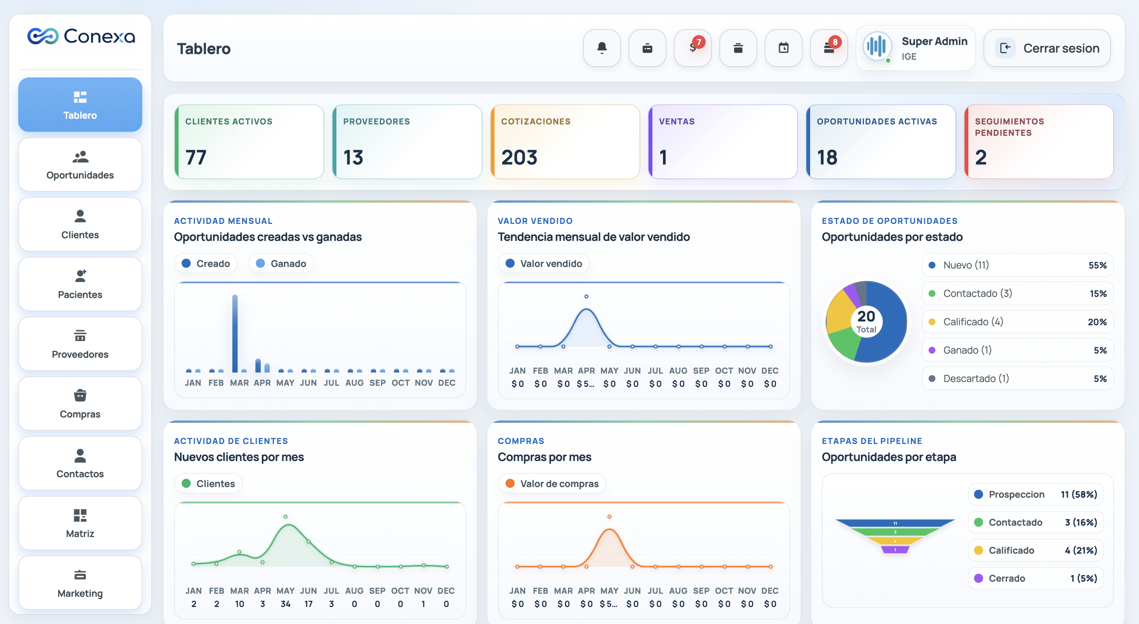Open the Clientes Activos 77 card
Image resolution: width=1139 pixels, height=624 pixels.
click(x=249, y=142)
